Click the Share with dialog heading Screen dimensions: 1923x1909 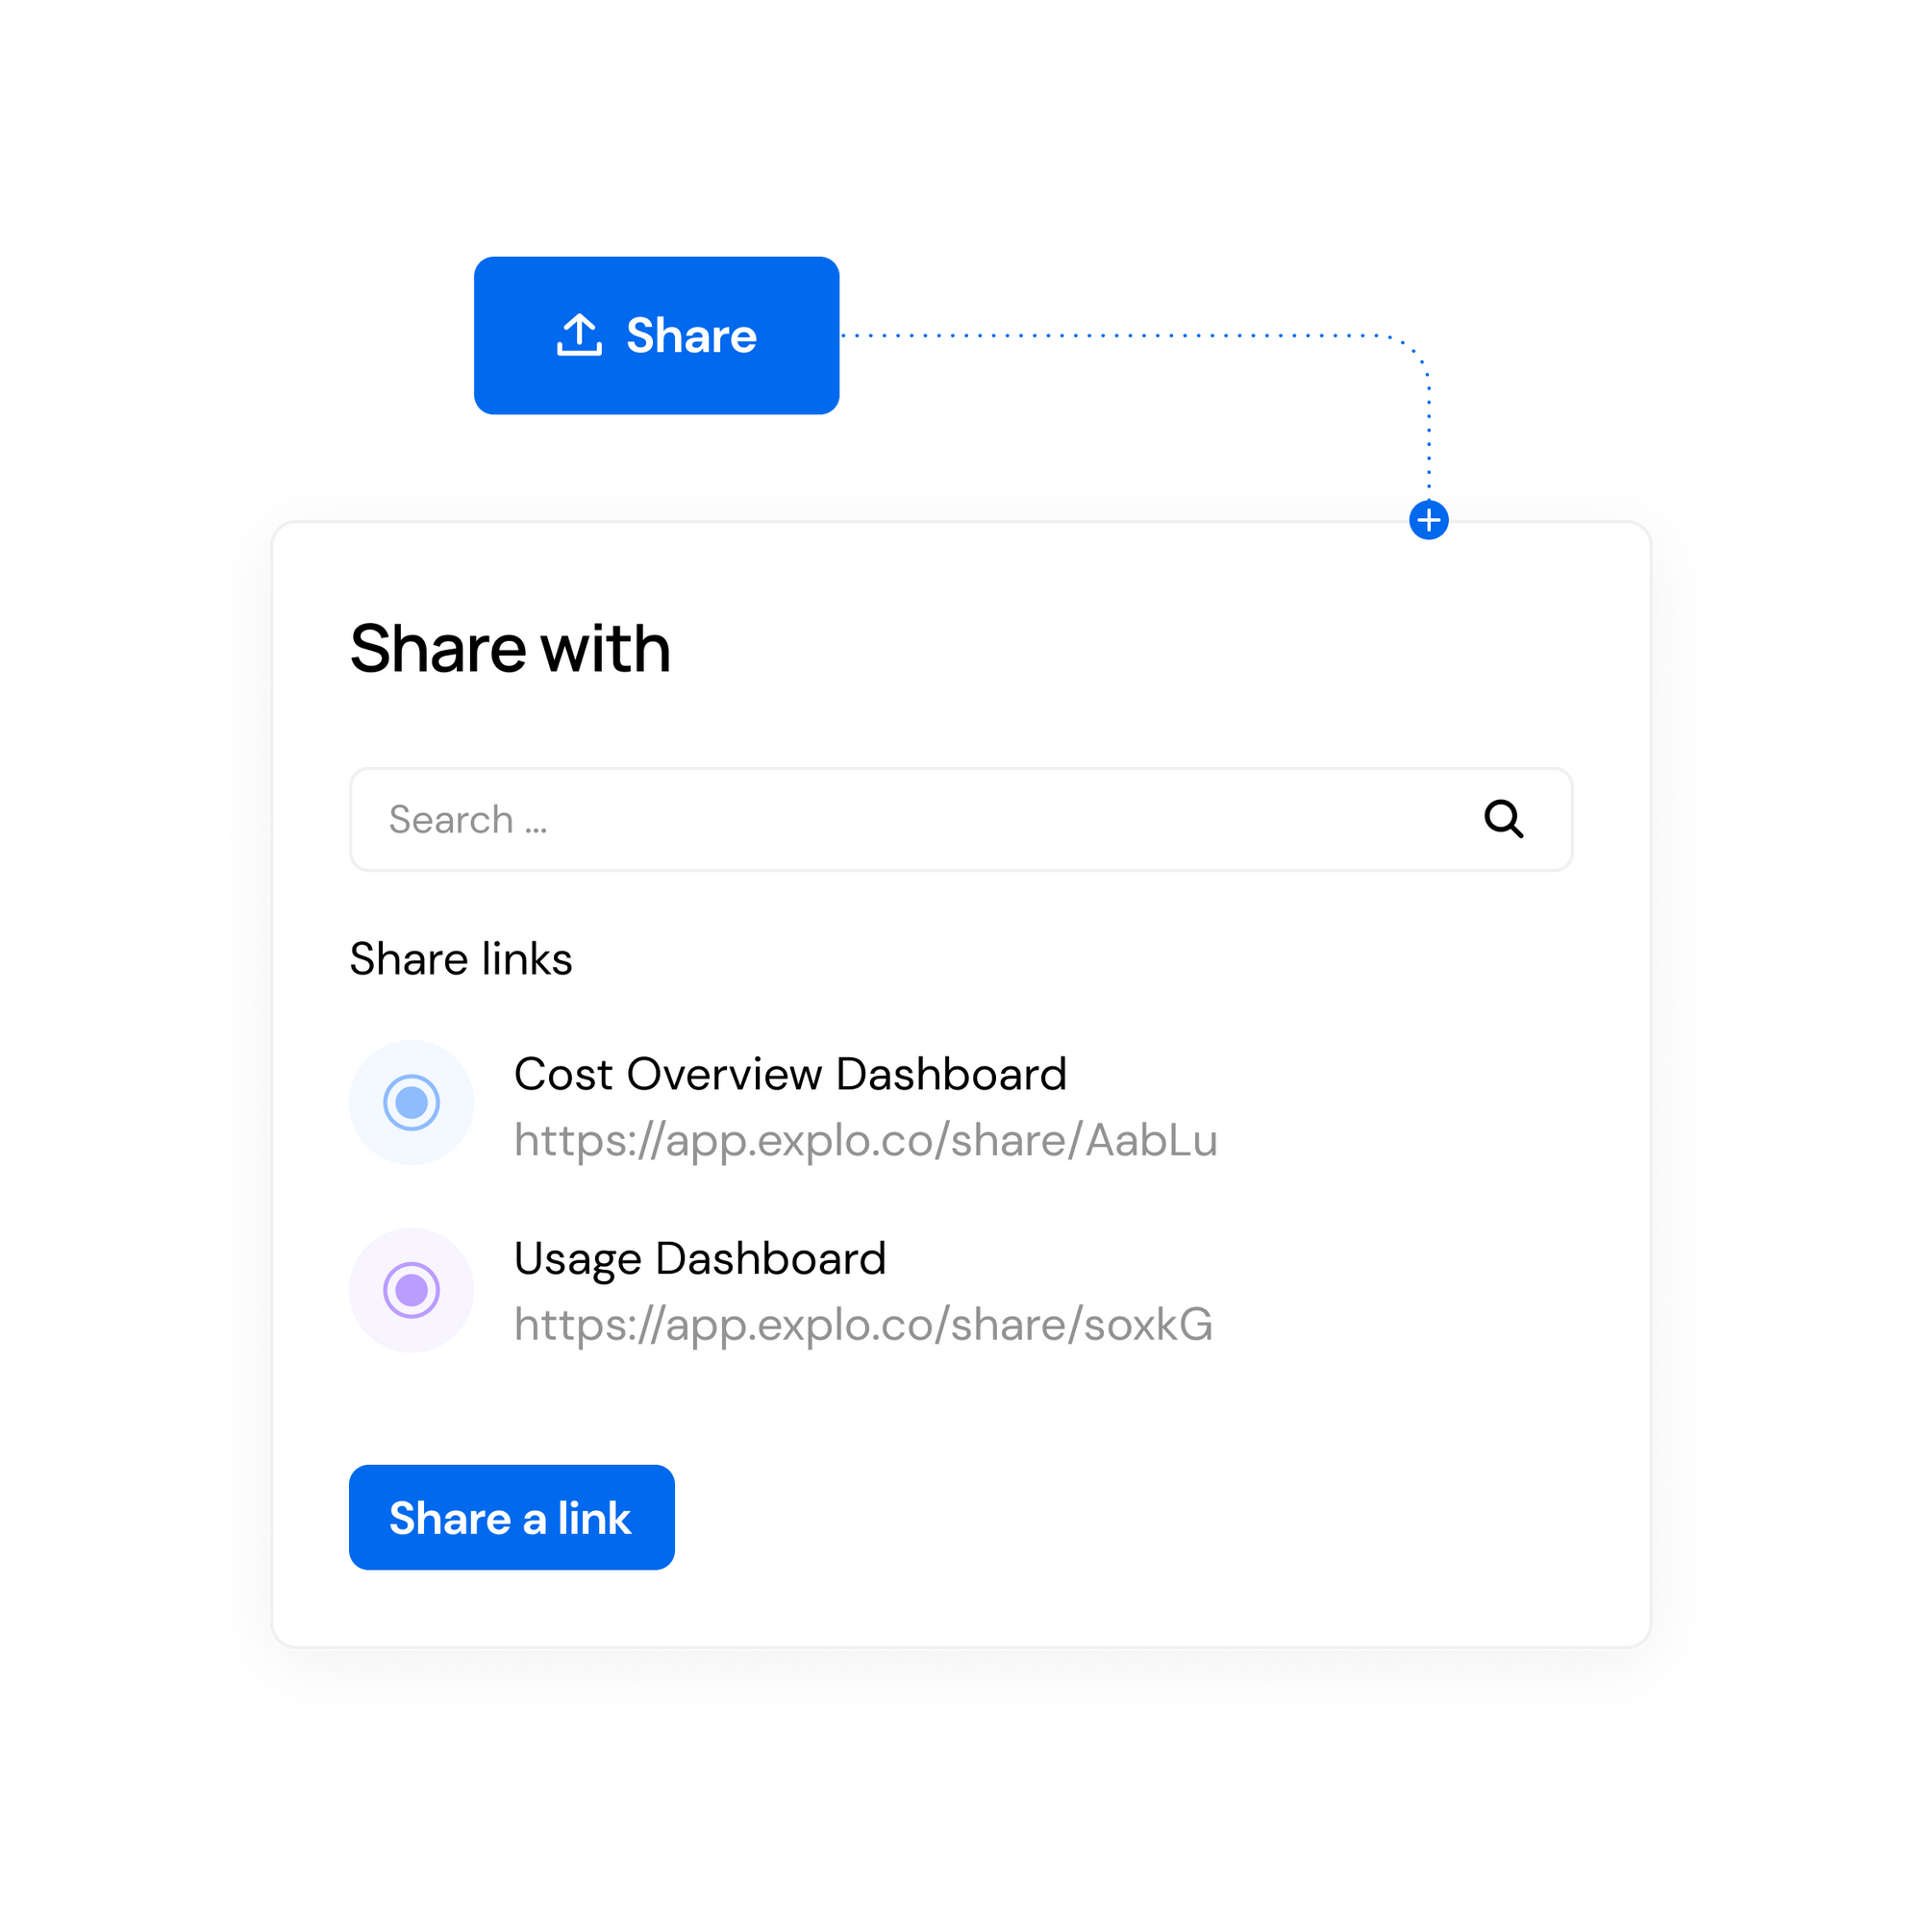pyautogui.click(x=510, y=648)
